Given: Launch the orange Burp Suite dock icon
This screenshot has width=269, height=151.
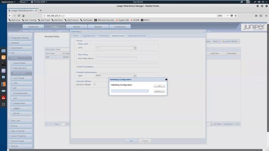Looking at the screenshot, I should (x=3, y=57).
